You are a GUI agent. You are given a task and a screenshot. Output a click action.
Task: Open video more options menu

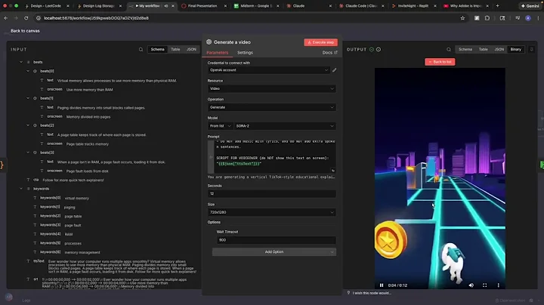(x=498, y=285)
